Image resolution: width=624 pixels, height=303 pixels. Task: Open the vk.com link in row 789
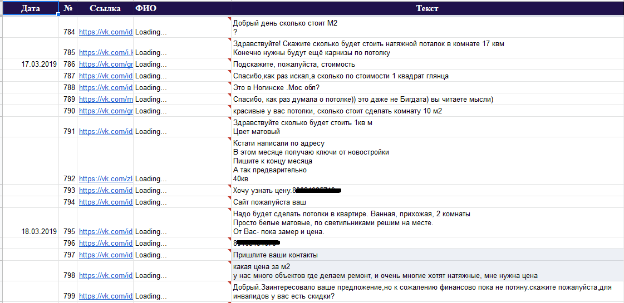(105, 100)
